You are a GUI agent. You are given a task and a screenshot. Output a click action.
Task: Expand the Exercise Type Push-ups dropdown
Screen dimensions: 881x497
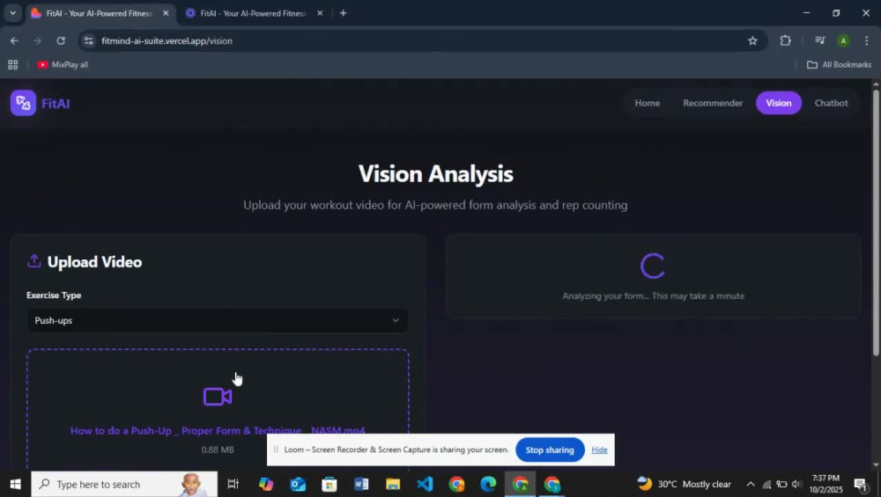pos(218,320)
